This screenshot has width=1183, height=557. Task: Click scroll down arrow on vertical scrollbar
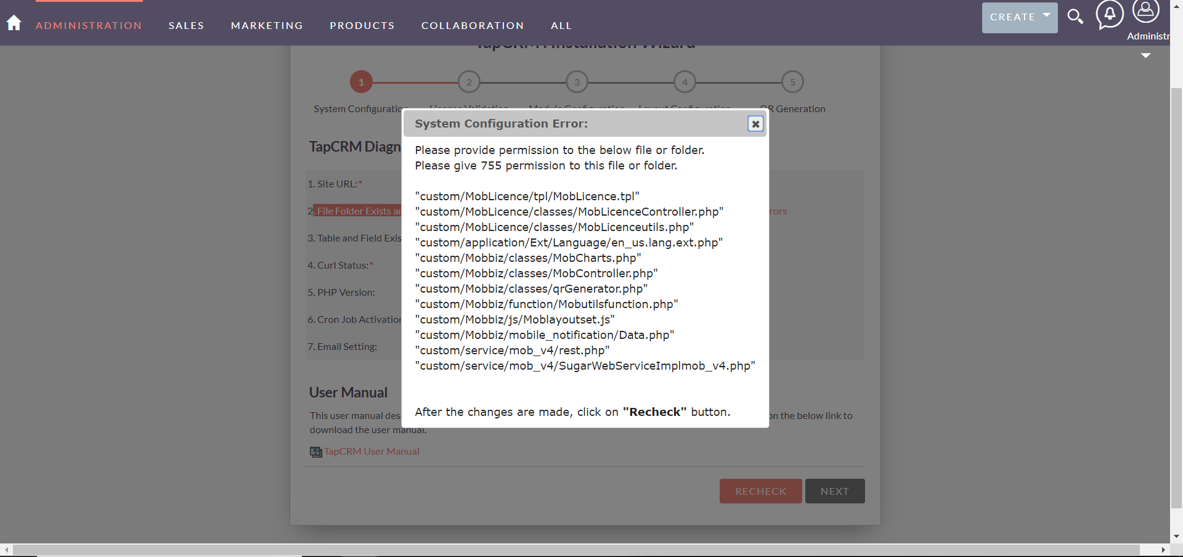click(x=1176, y=537)
